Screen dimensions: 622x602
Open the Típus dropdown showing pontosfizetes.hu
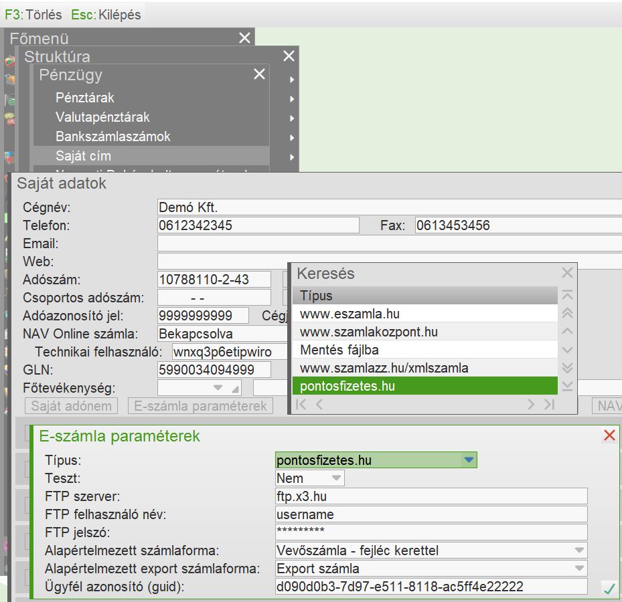pyautogui.click(x=469, y=460)
